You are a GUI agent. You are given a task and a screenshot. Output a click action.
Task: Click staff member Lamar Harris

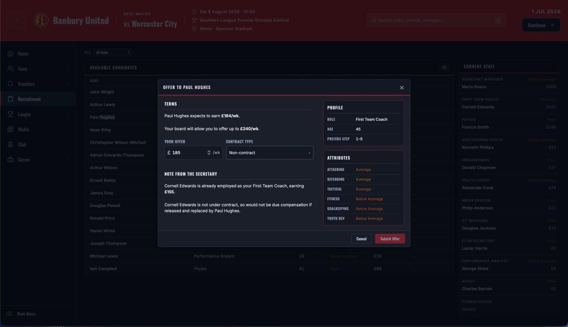pyautogui.click(x=474, y=248)
